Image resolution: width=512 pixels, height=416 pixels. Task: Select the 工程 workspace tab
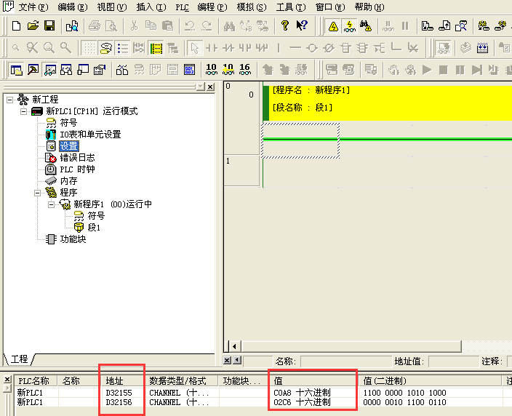[x=20, y=359]
